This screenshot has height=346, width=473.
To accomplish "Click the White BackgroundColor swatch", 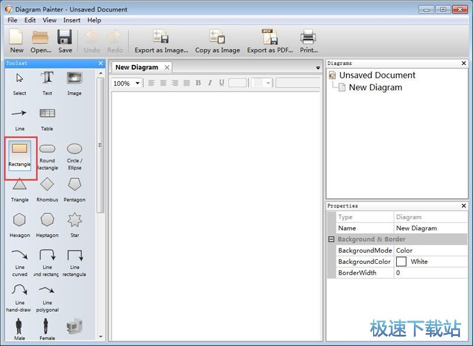I will coord(401,262).
